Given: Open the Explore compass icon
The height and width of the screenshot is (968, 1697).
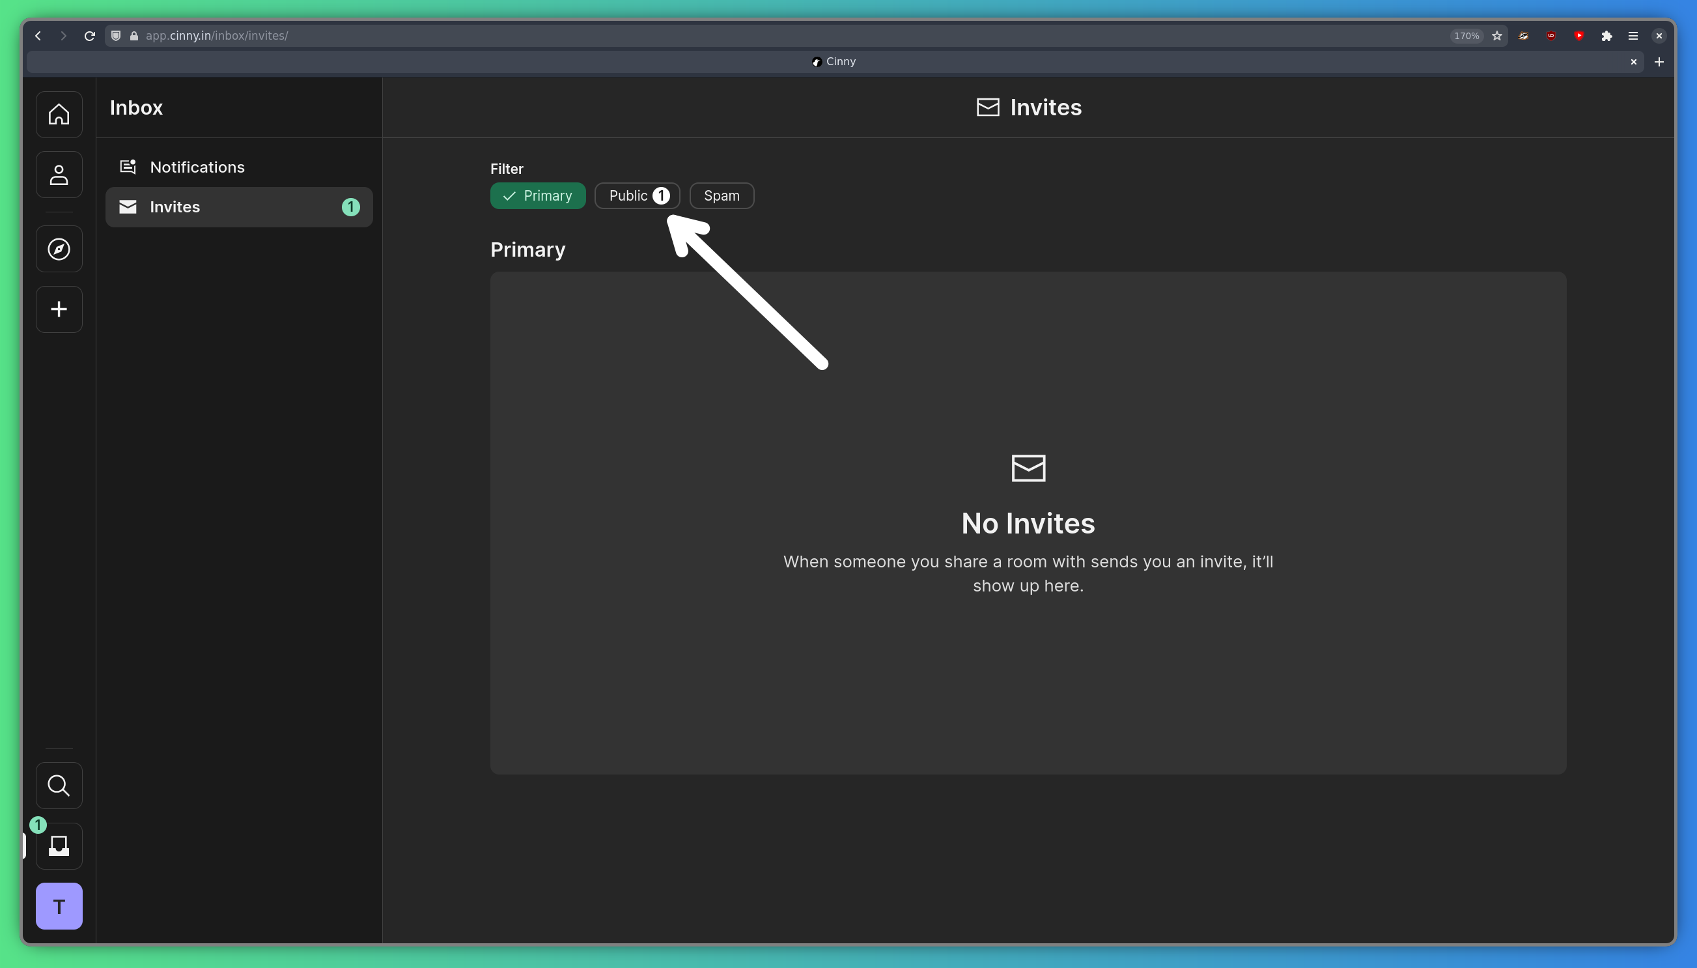Looking at the screenshot, I should pos(59,249).
